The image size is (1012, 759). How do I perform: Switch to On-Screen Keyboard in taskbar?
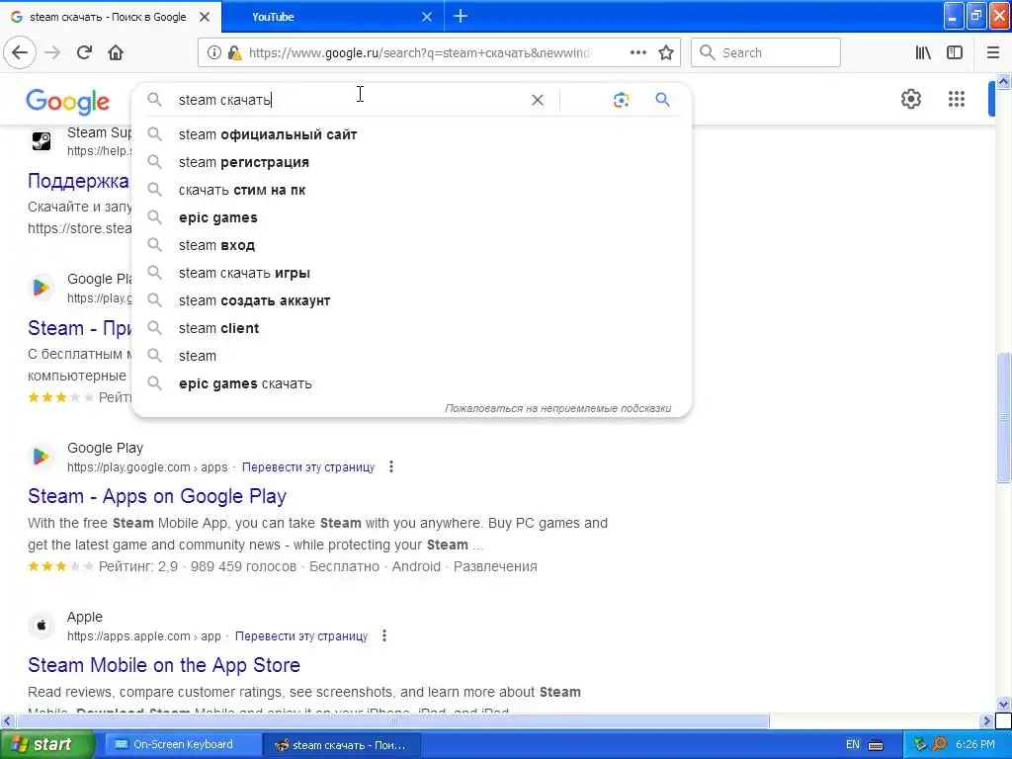click(183, 745)
